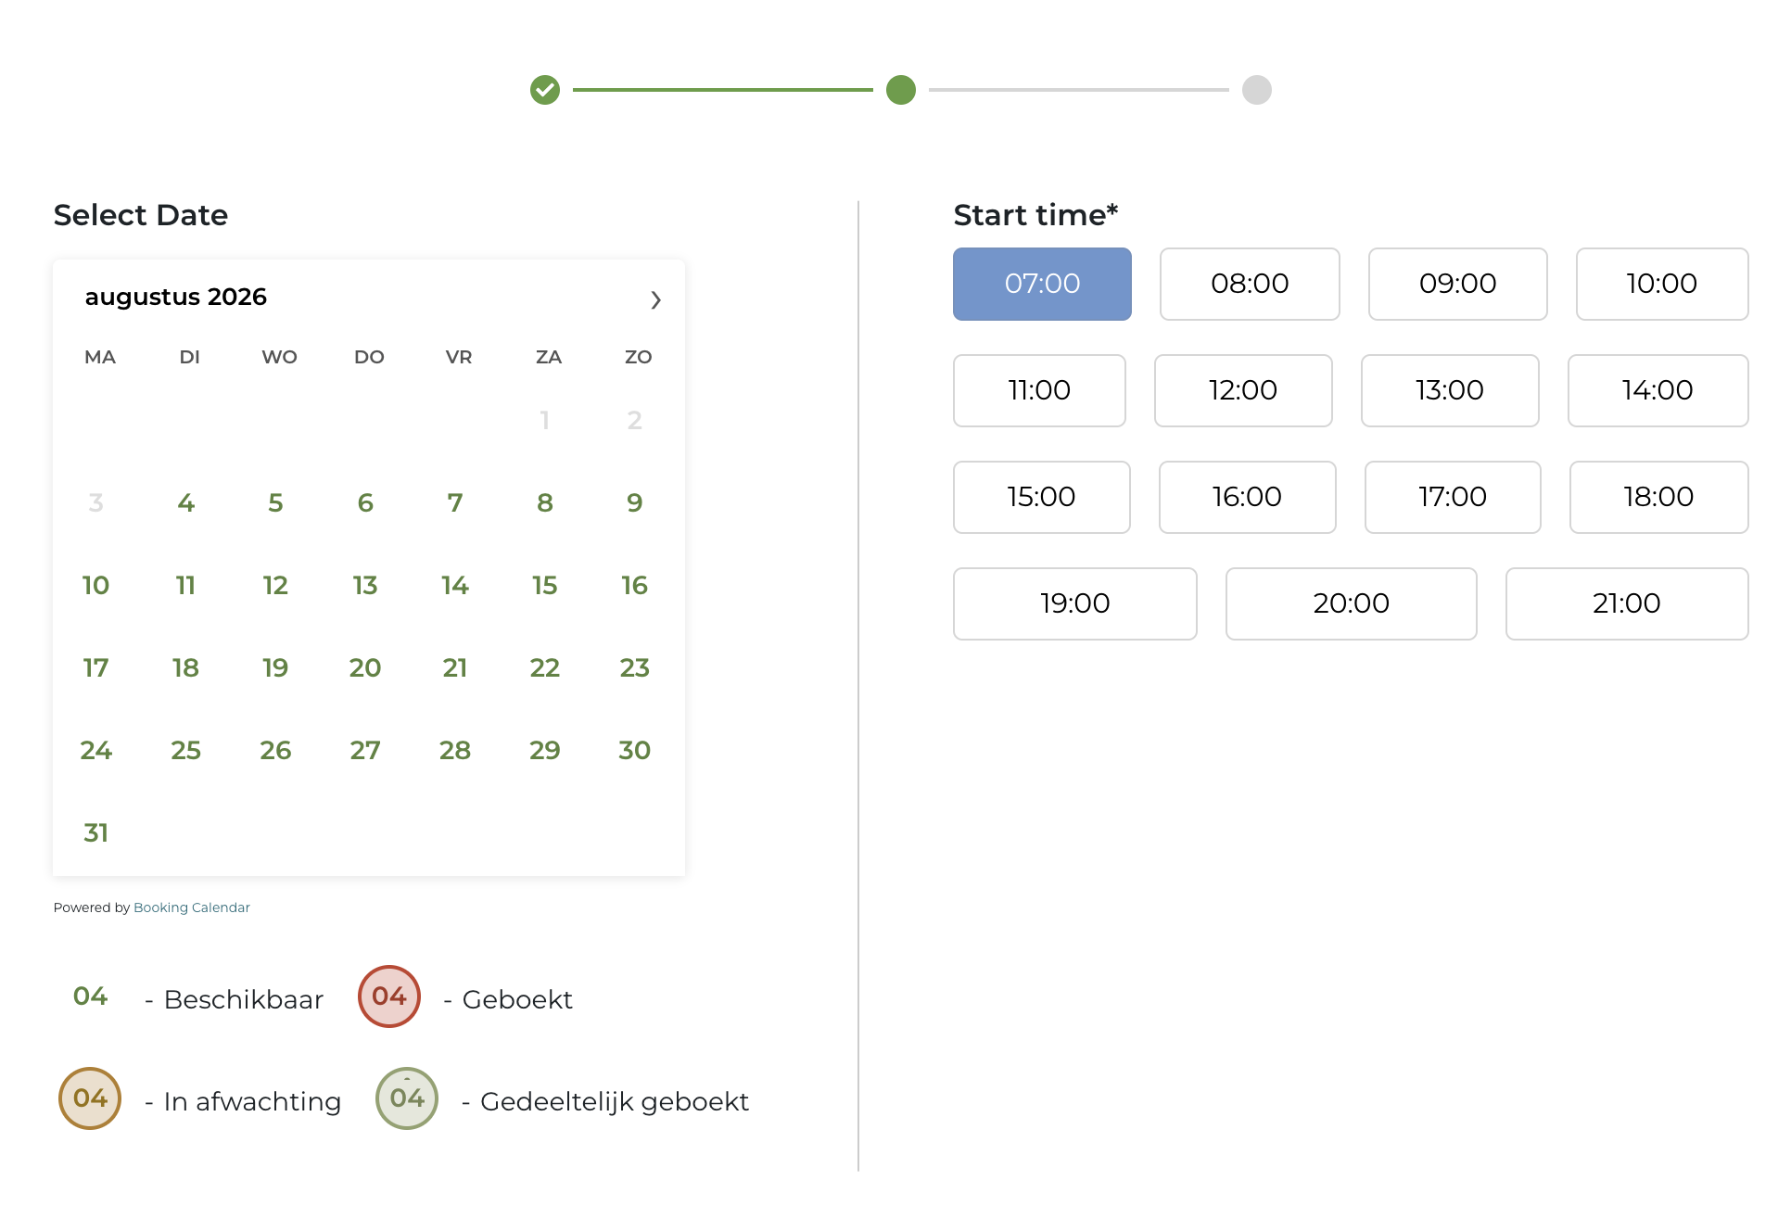Open the Booking Calendar link
The height and width of the screenshot is (1231, 1791).
click(x=192, y=907)
